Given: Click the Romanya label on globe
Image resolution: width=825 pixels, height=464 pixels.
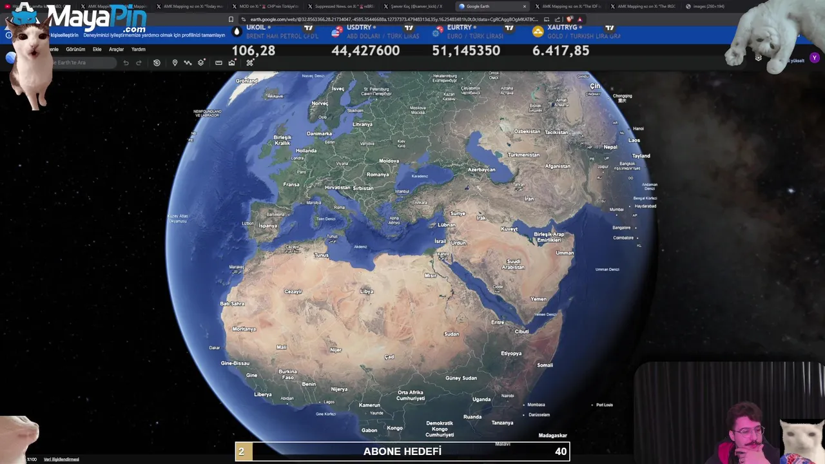Looking at the screenshot, I should click(378, 175).
